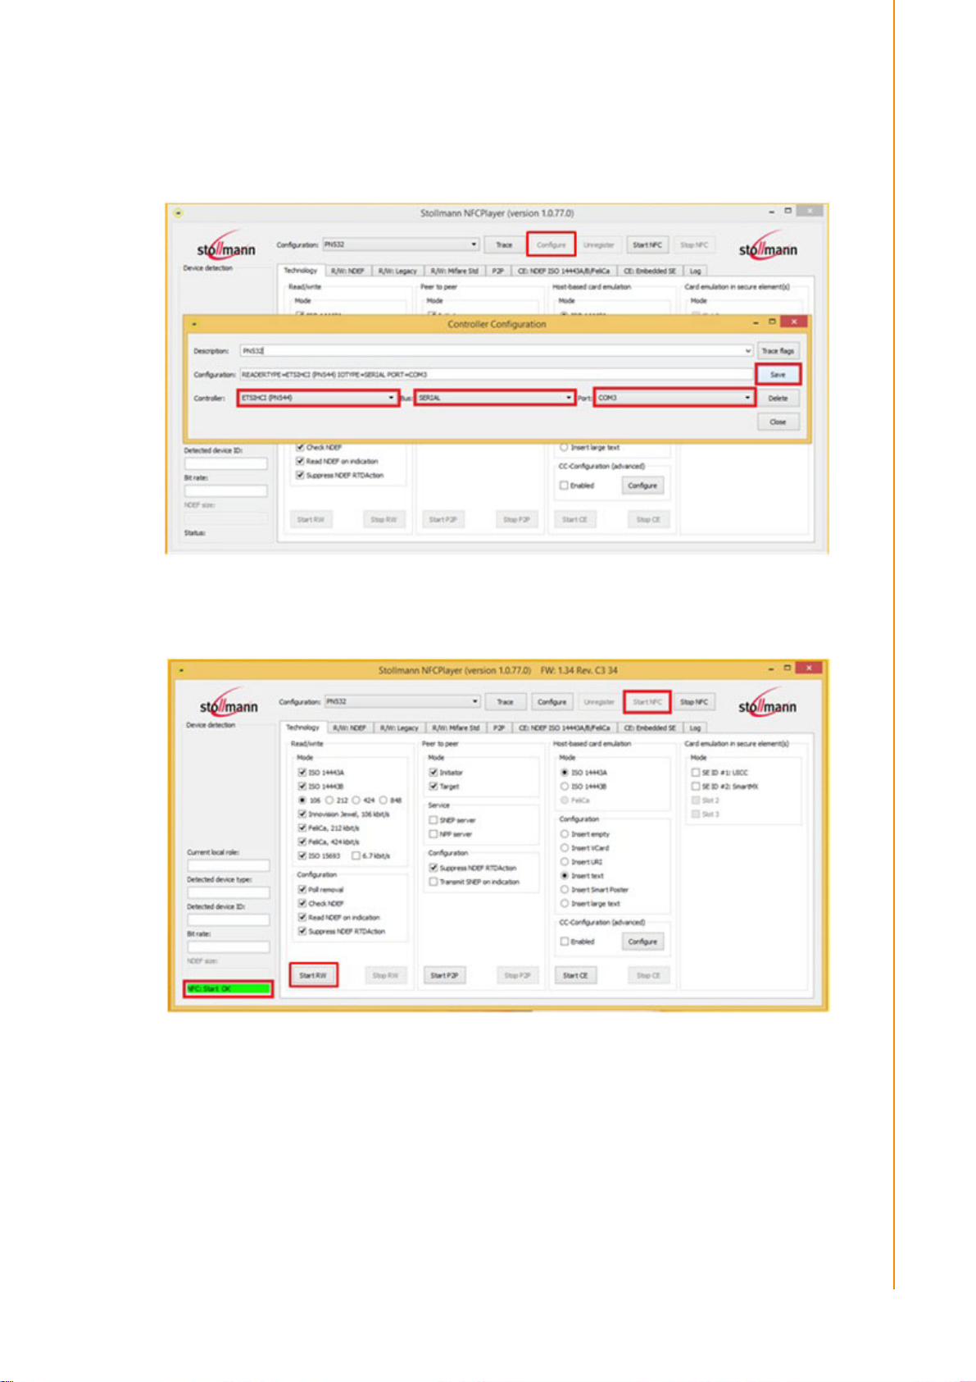Viewport: 976px width, 1382px height.
Task: Open the Port dropdown showing COM3
Action: click(674, 398)
